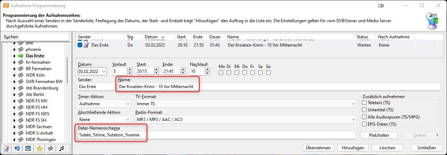Screen dimensions: 447x155
Task: Sort by Nach Aufnahme column header
Action: click(395, 37)
